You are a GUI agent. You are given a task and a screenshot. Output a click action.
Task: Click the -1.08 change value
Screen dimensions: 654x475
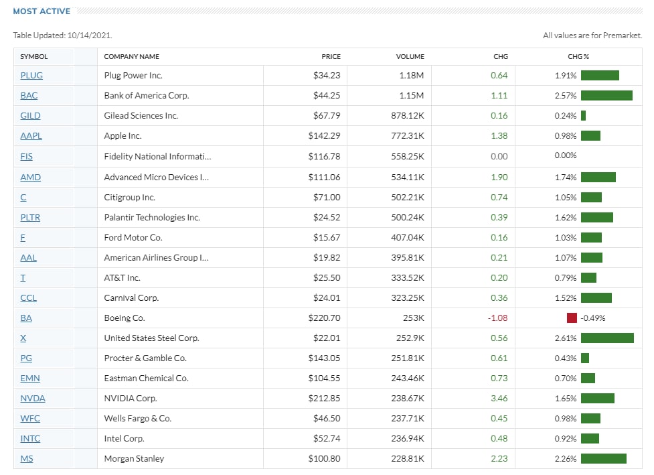tap(497, 318)
